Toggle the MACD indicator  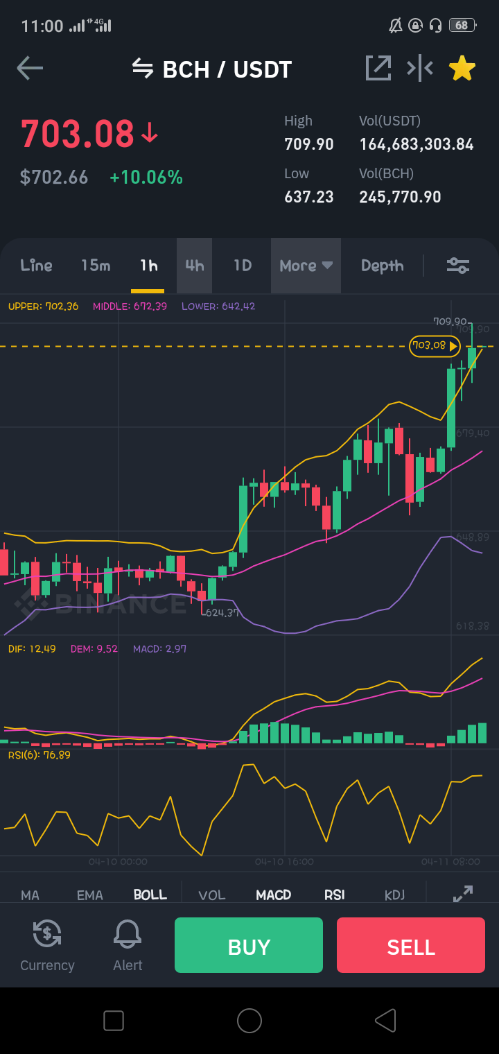tap(274, 895)
